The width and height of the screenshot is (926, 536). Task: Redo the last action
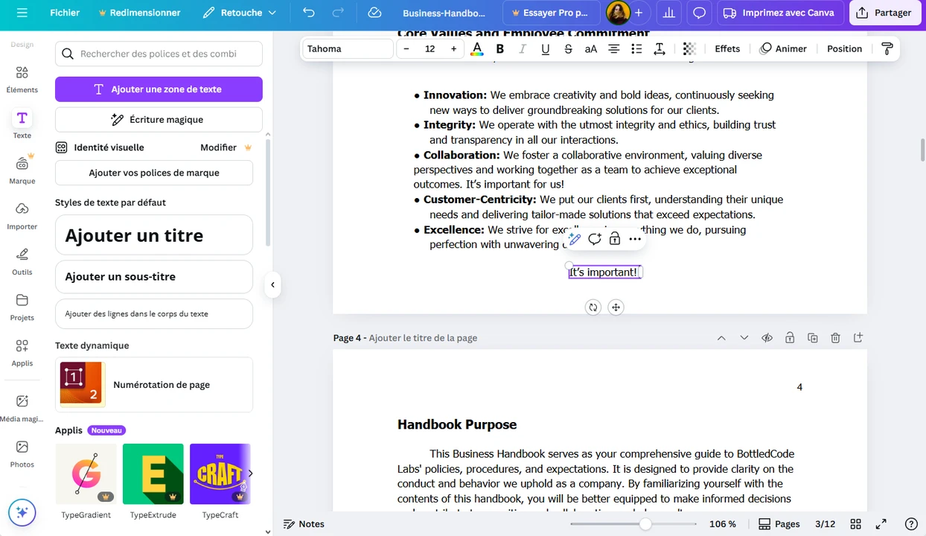tap(338, 13)
